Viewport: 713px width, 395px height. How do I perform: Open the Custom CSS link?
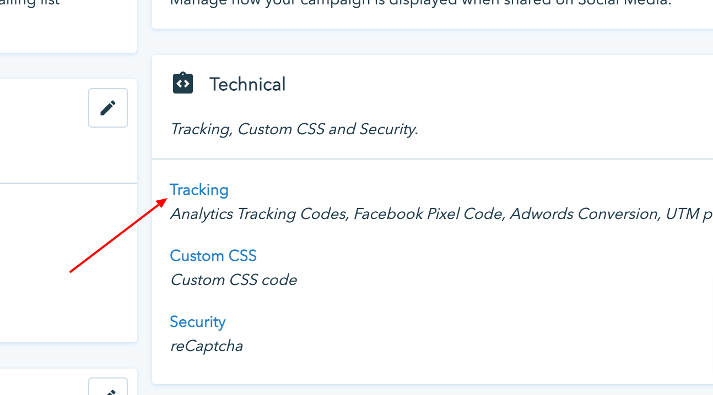coord(213,256)
